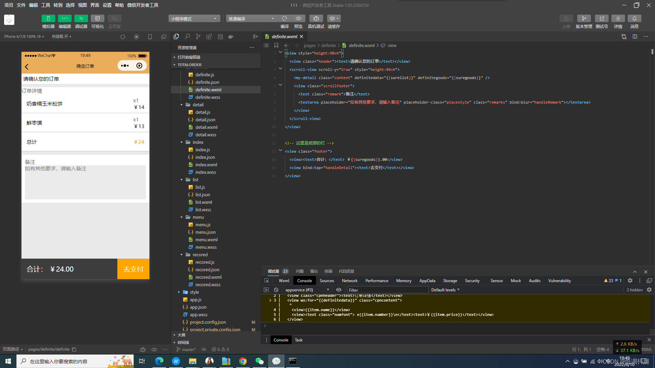
Task: Toggle the editor panel button
Action: pos(64,18)
